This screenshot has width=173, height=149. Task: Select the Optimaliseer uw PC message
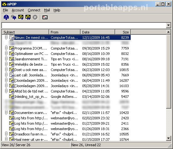[66, 54]
